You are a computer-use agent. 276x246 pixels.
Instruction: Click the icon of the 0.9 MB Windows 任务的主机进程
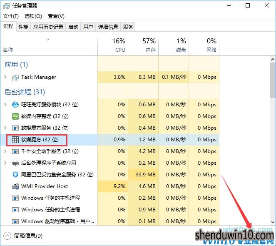click(15, 210)
